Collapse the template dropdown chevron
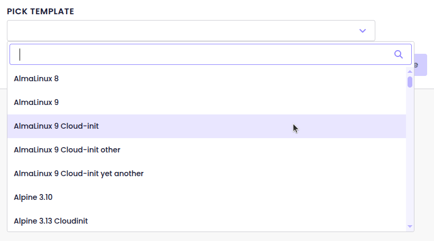The image size is (434, 241). click(x=363, y=31)
